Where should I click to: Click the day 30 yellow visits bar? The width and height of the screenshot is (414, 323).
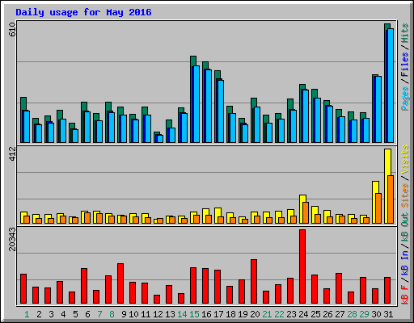(x=374, y=202)
